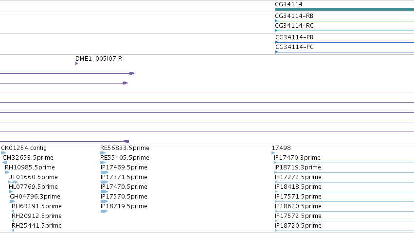Select IP17272.5prime EST label

(x=298, y=177)
